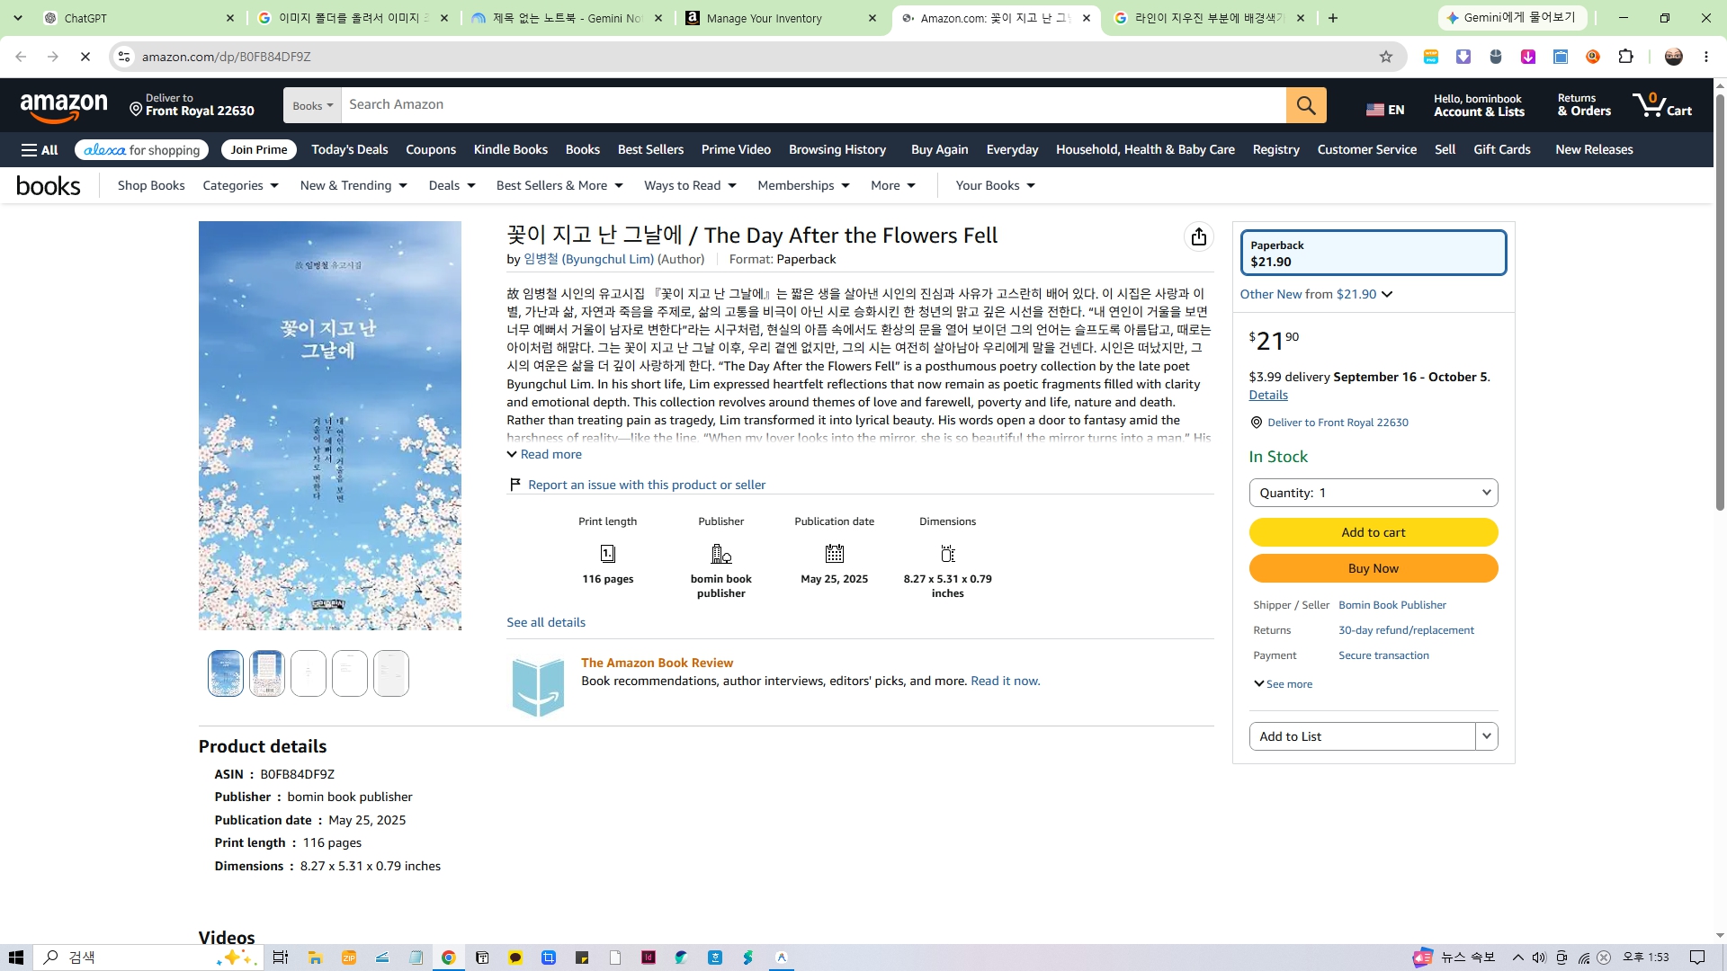This screenshot has height=971, width=1727.
Task: Expand Other New from $21.90 offers
Action: coord(1316,294)
